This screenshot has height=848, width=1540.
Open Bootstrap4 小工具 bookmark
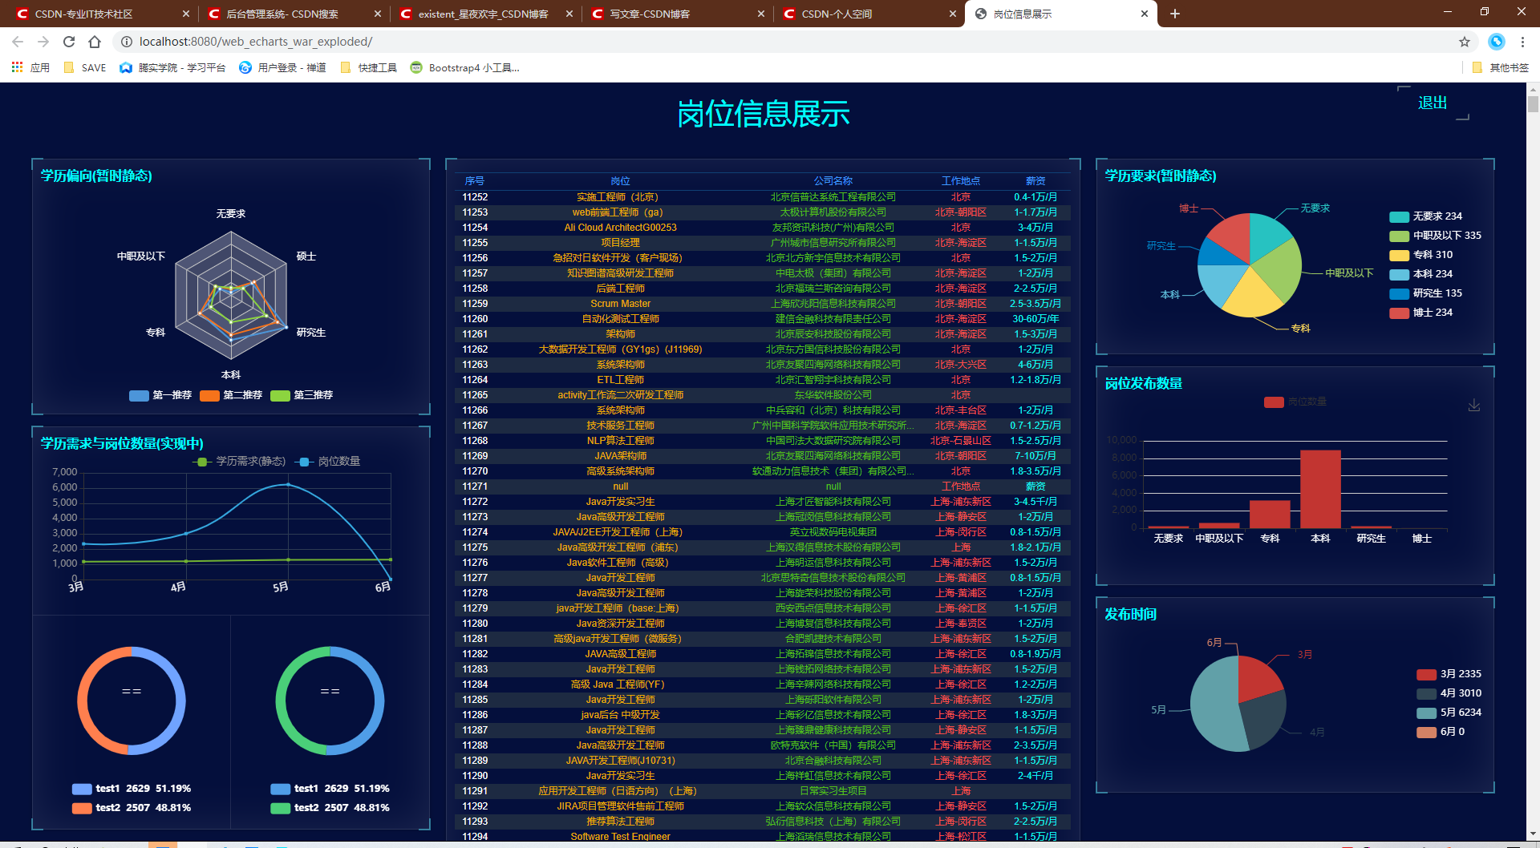[x=465, y=67]
